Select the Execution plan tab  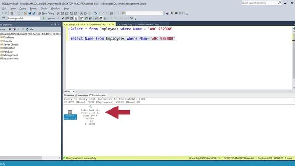click(x=98, y=95)
